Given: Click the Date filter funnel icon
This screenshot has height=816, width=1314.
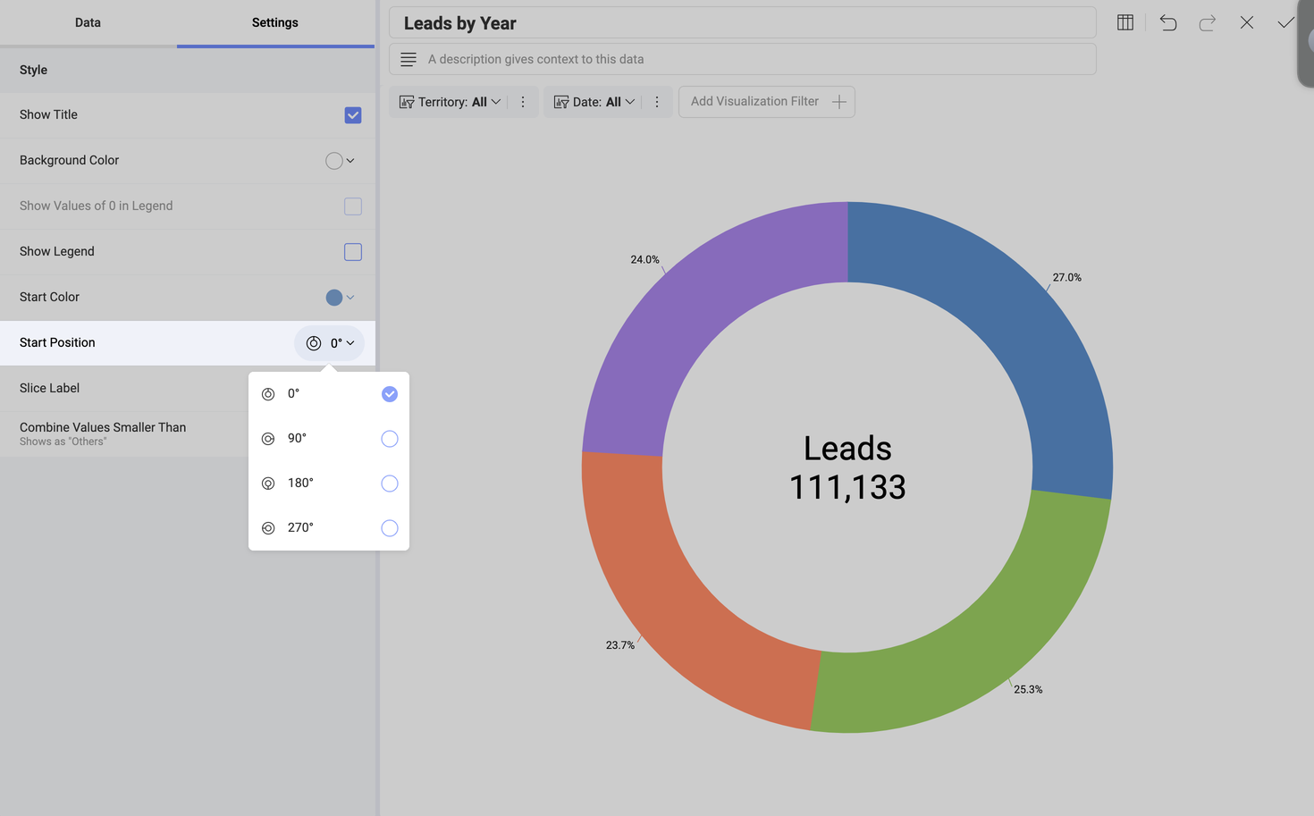Looking at the screenshot, I should coord(561,102).
